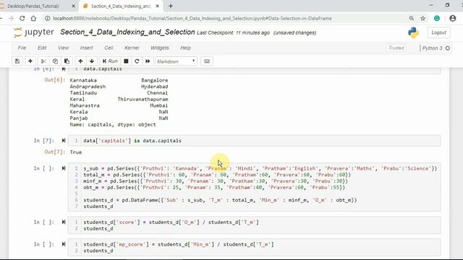
Task: Insert a cell below with plus icon
Action: tap(30, 61)
